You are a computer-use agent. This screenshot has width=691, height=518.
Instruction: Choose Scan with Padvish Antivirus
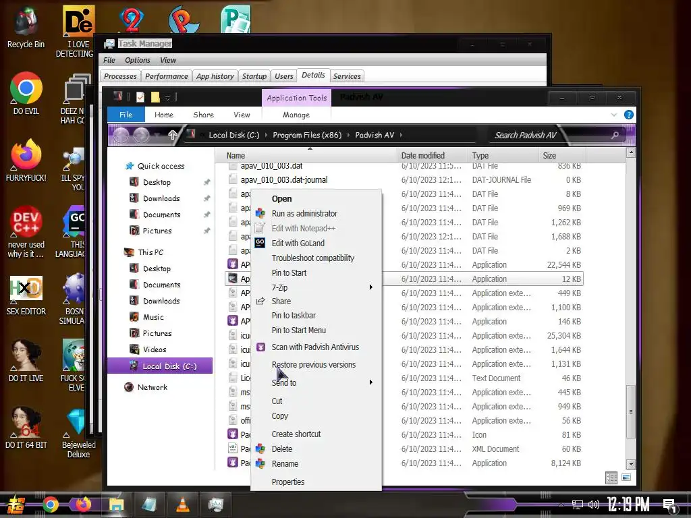pos(316,347)
